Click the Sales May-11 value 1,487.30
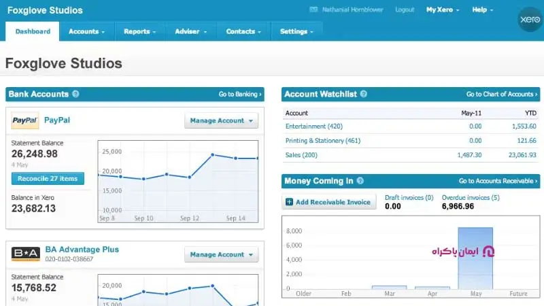544x306 pixels. [x=469, y=155]
